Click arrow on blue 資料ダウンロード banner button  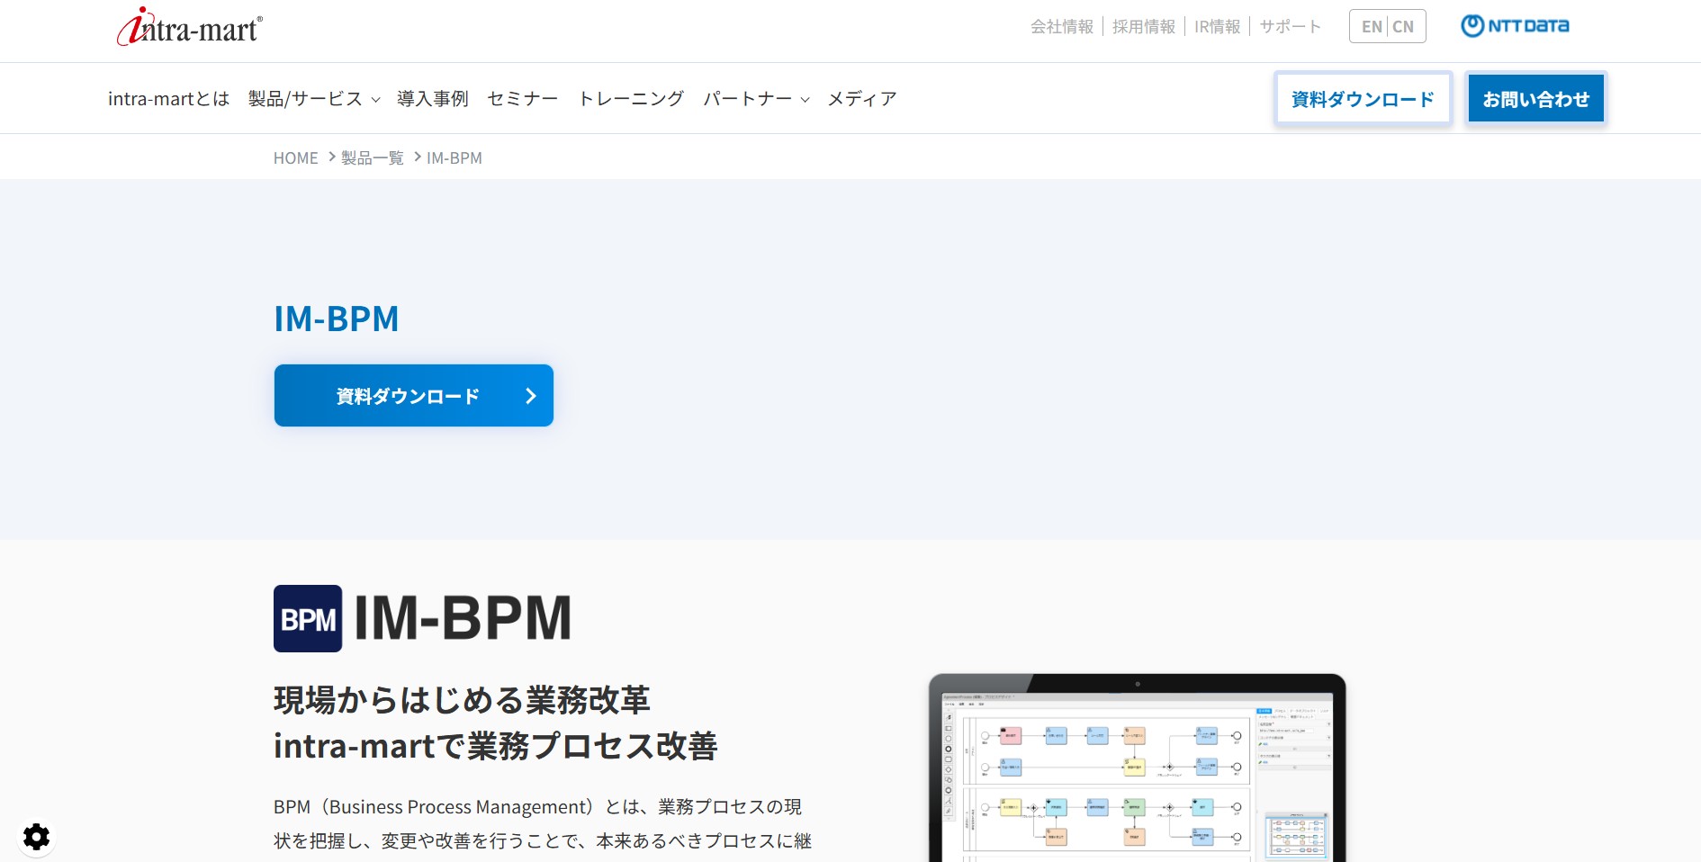click(x=531, y=396)
